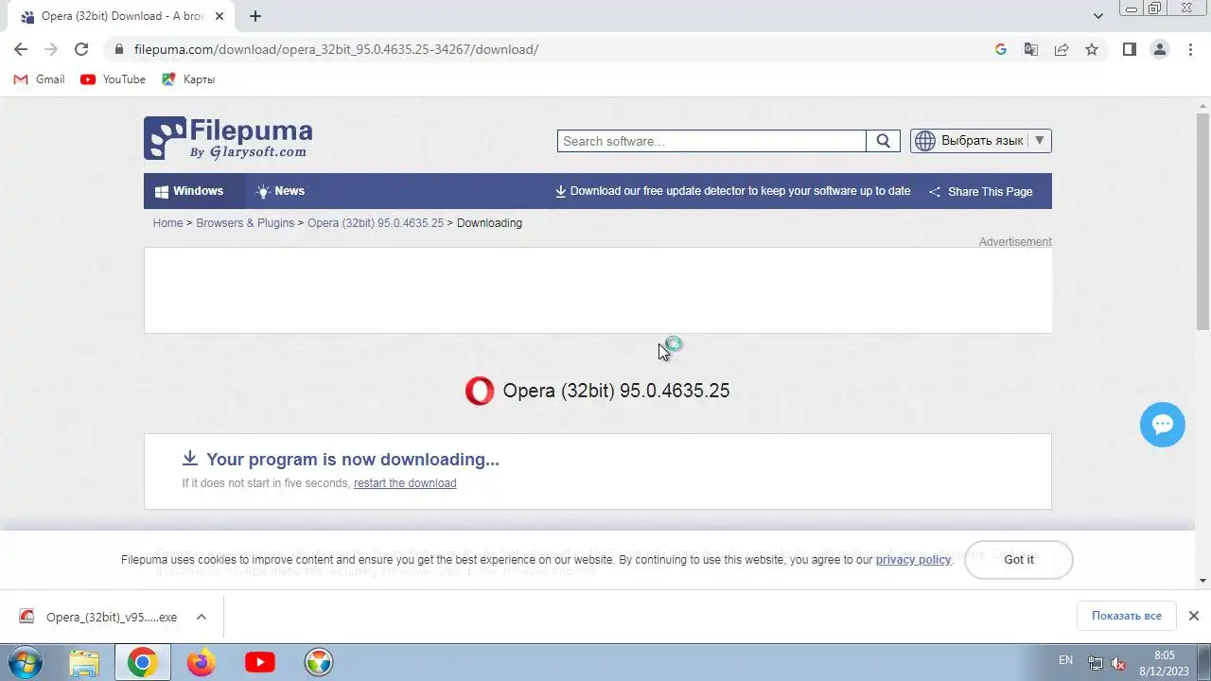1211x681 pixels.
Task: Open Chrome's three-dot menu
Action: point(1190,49)
